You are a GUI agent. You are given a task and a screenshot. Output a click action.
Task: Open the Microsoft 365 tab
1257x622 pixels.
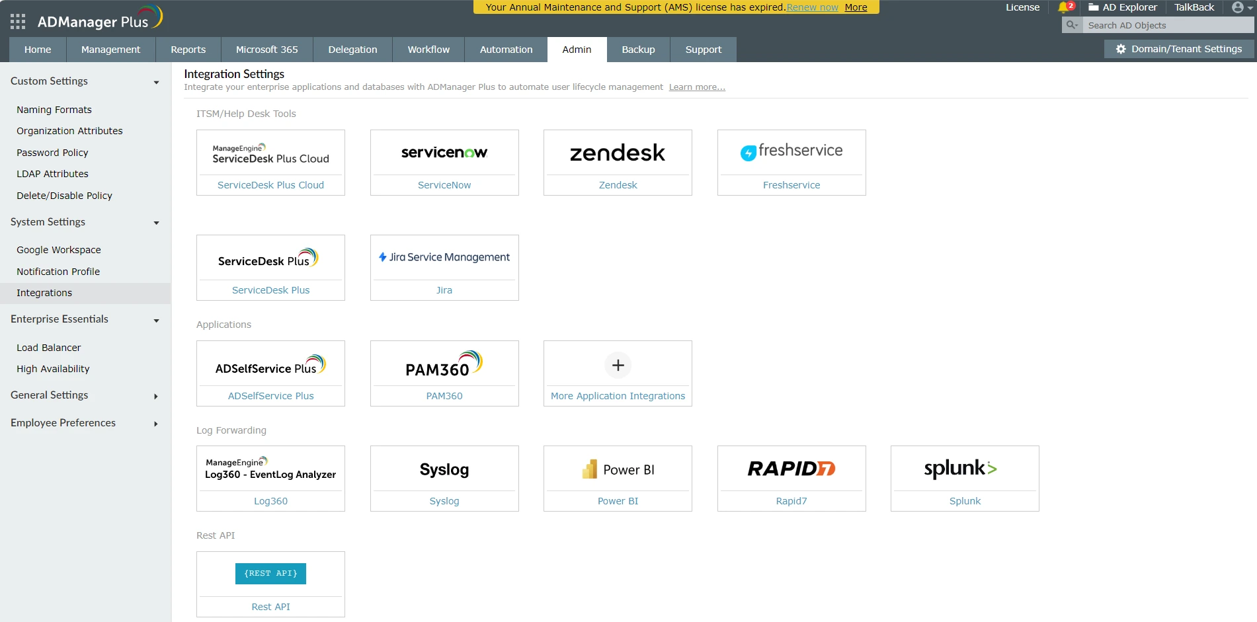point(267,50)
